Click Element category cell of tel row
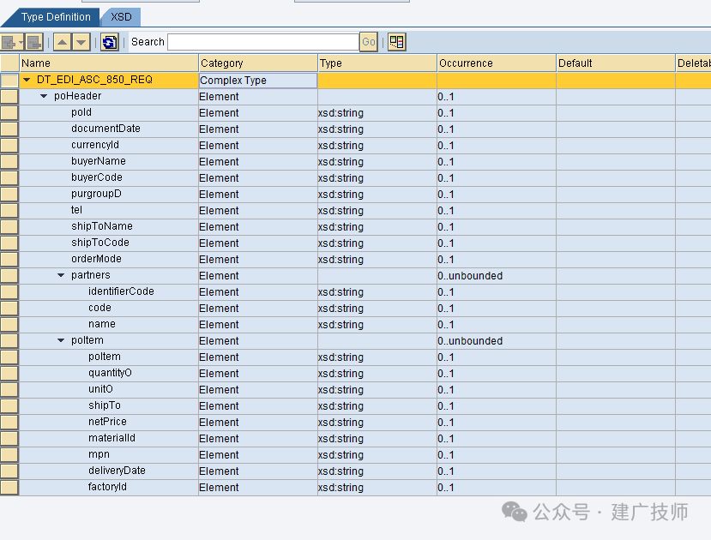Image resolution: width=711 pixels, height=540 pixels. pos(258,211)
